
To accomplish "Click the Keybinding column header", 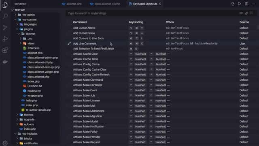I will [x=136, y=22].
